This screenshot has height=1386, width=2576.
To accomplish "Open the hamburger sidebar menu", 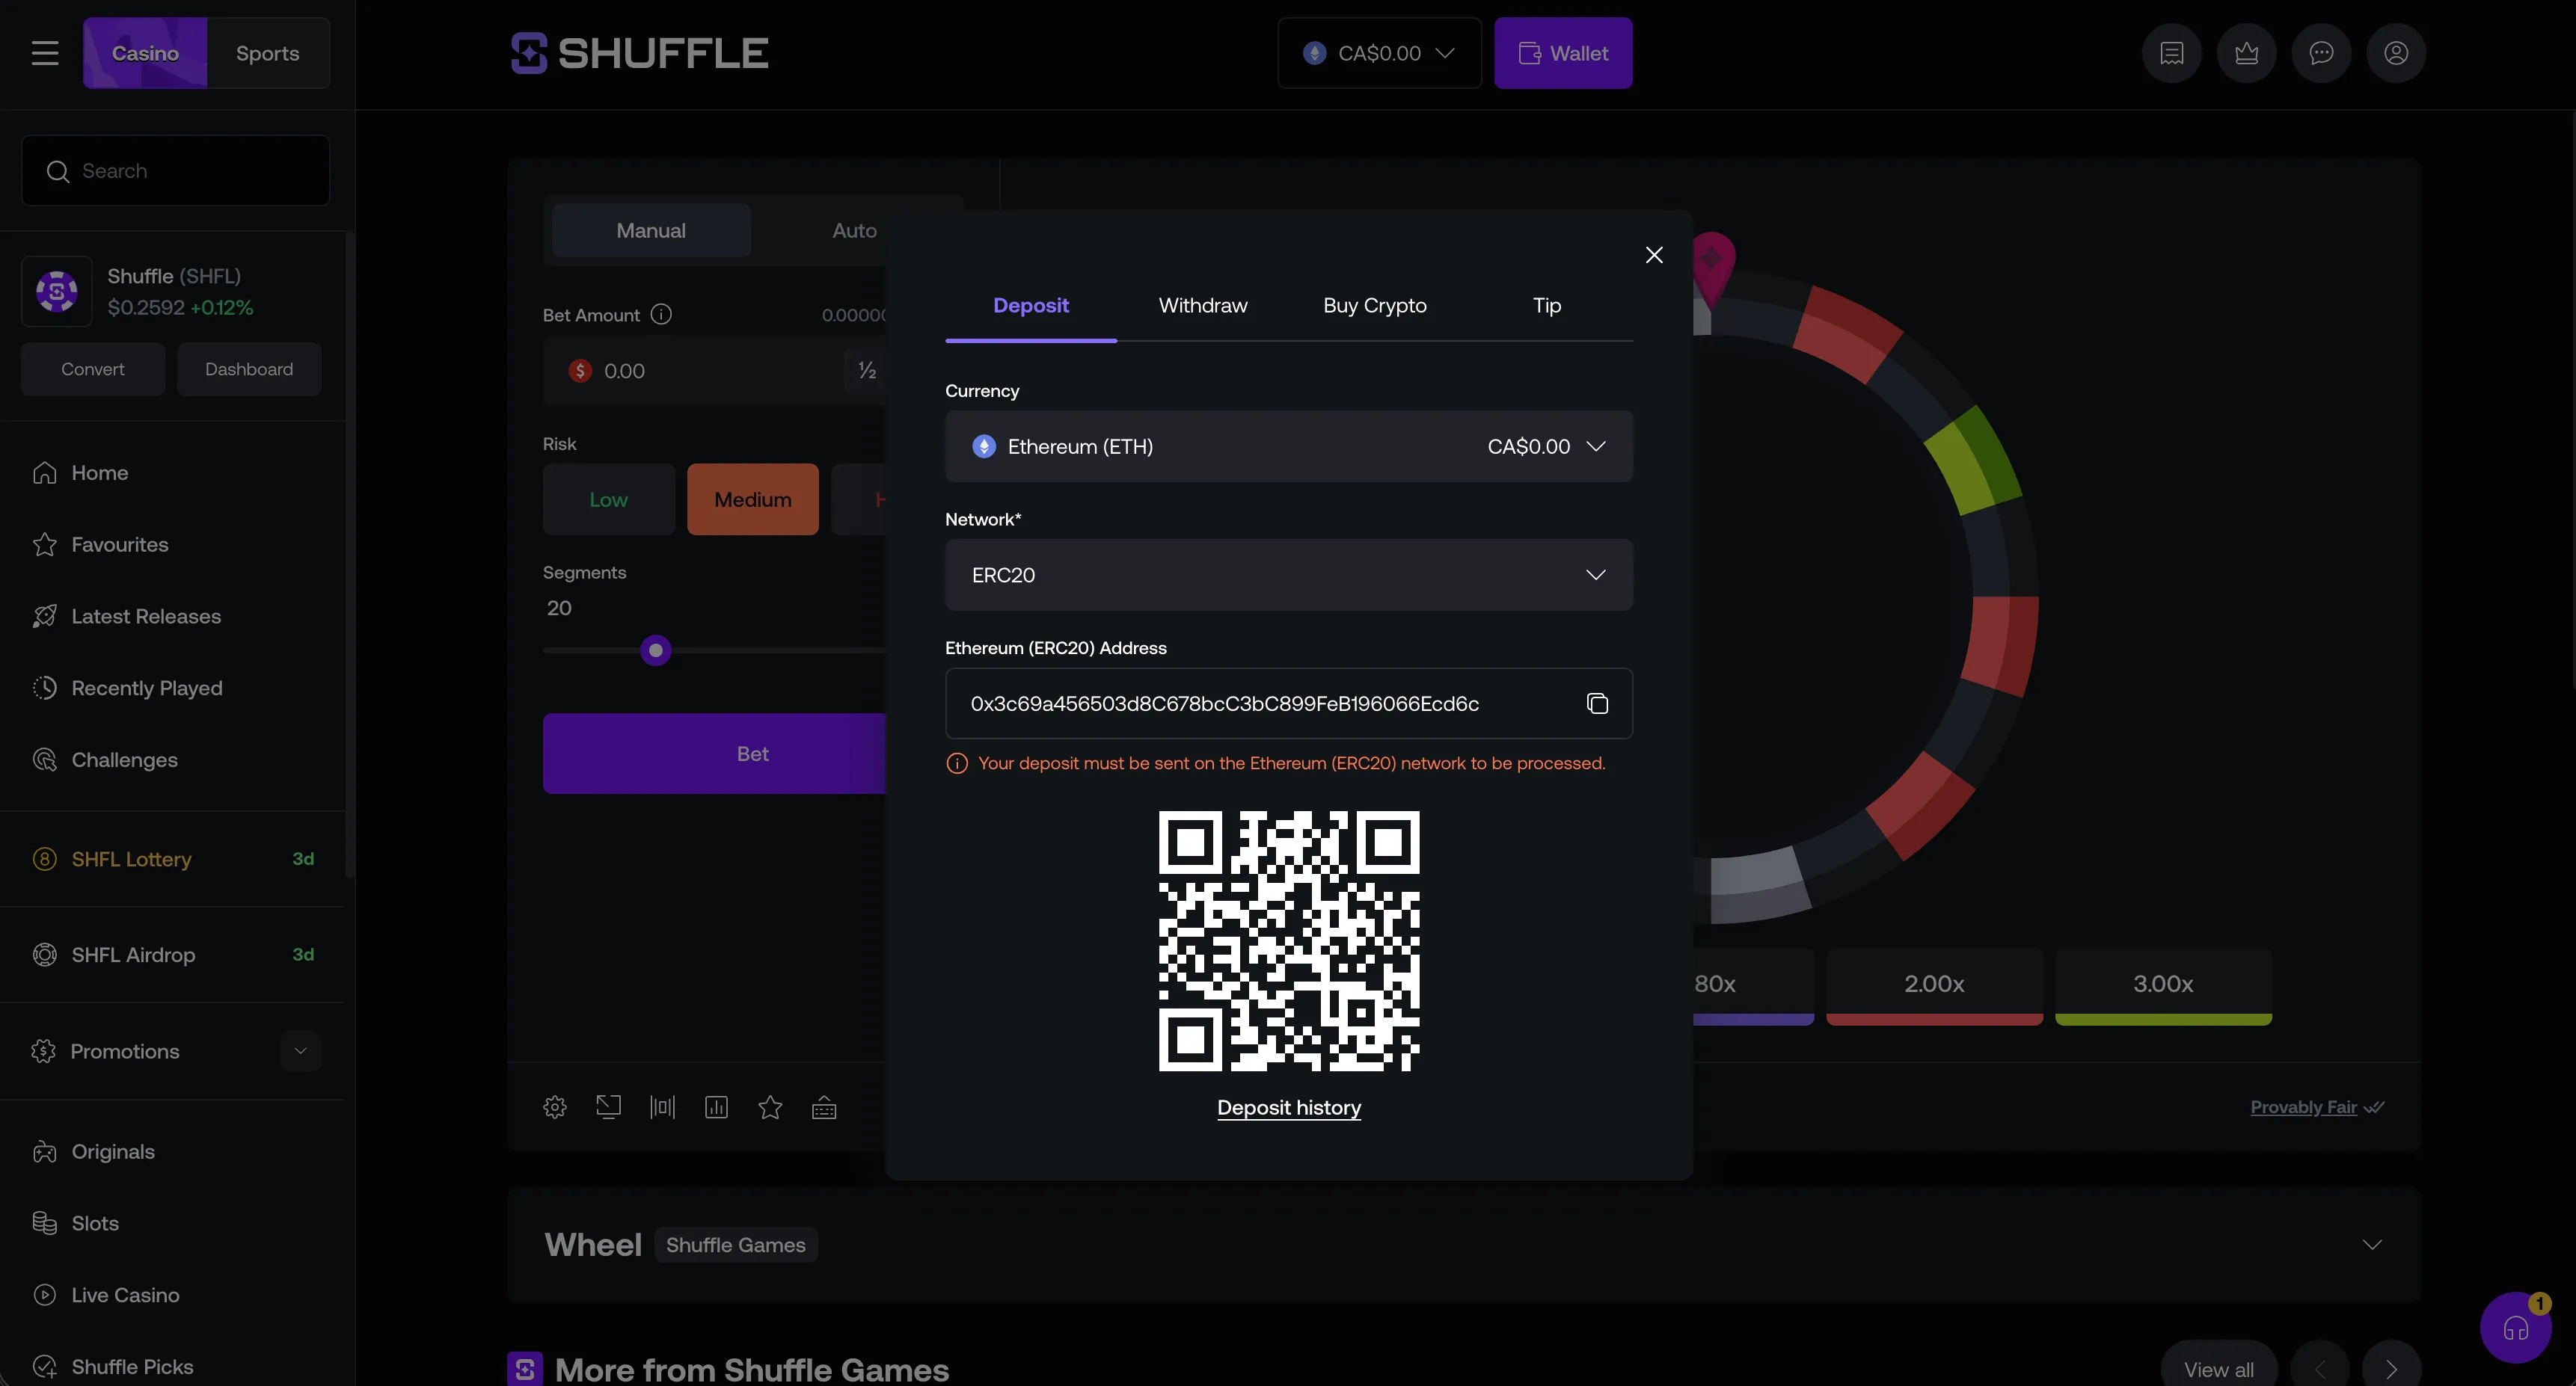I will click(x=45, y=53).
